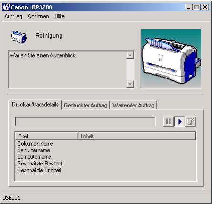This screenshot has height=204, width=212.
Task: Click the large printer illustration
Action: [171, 58]
